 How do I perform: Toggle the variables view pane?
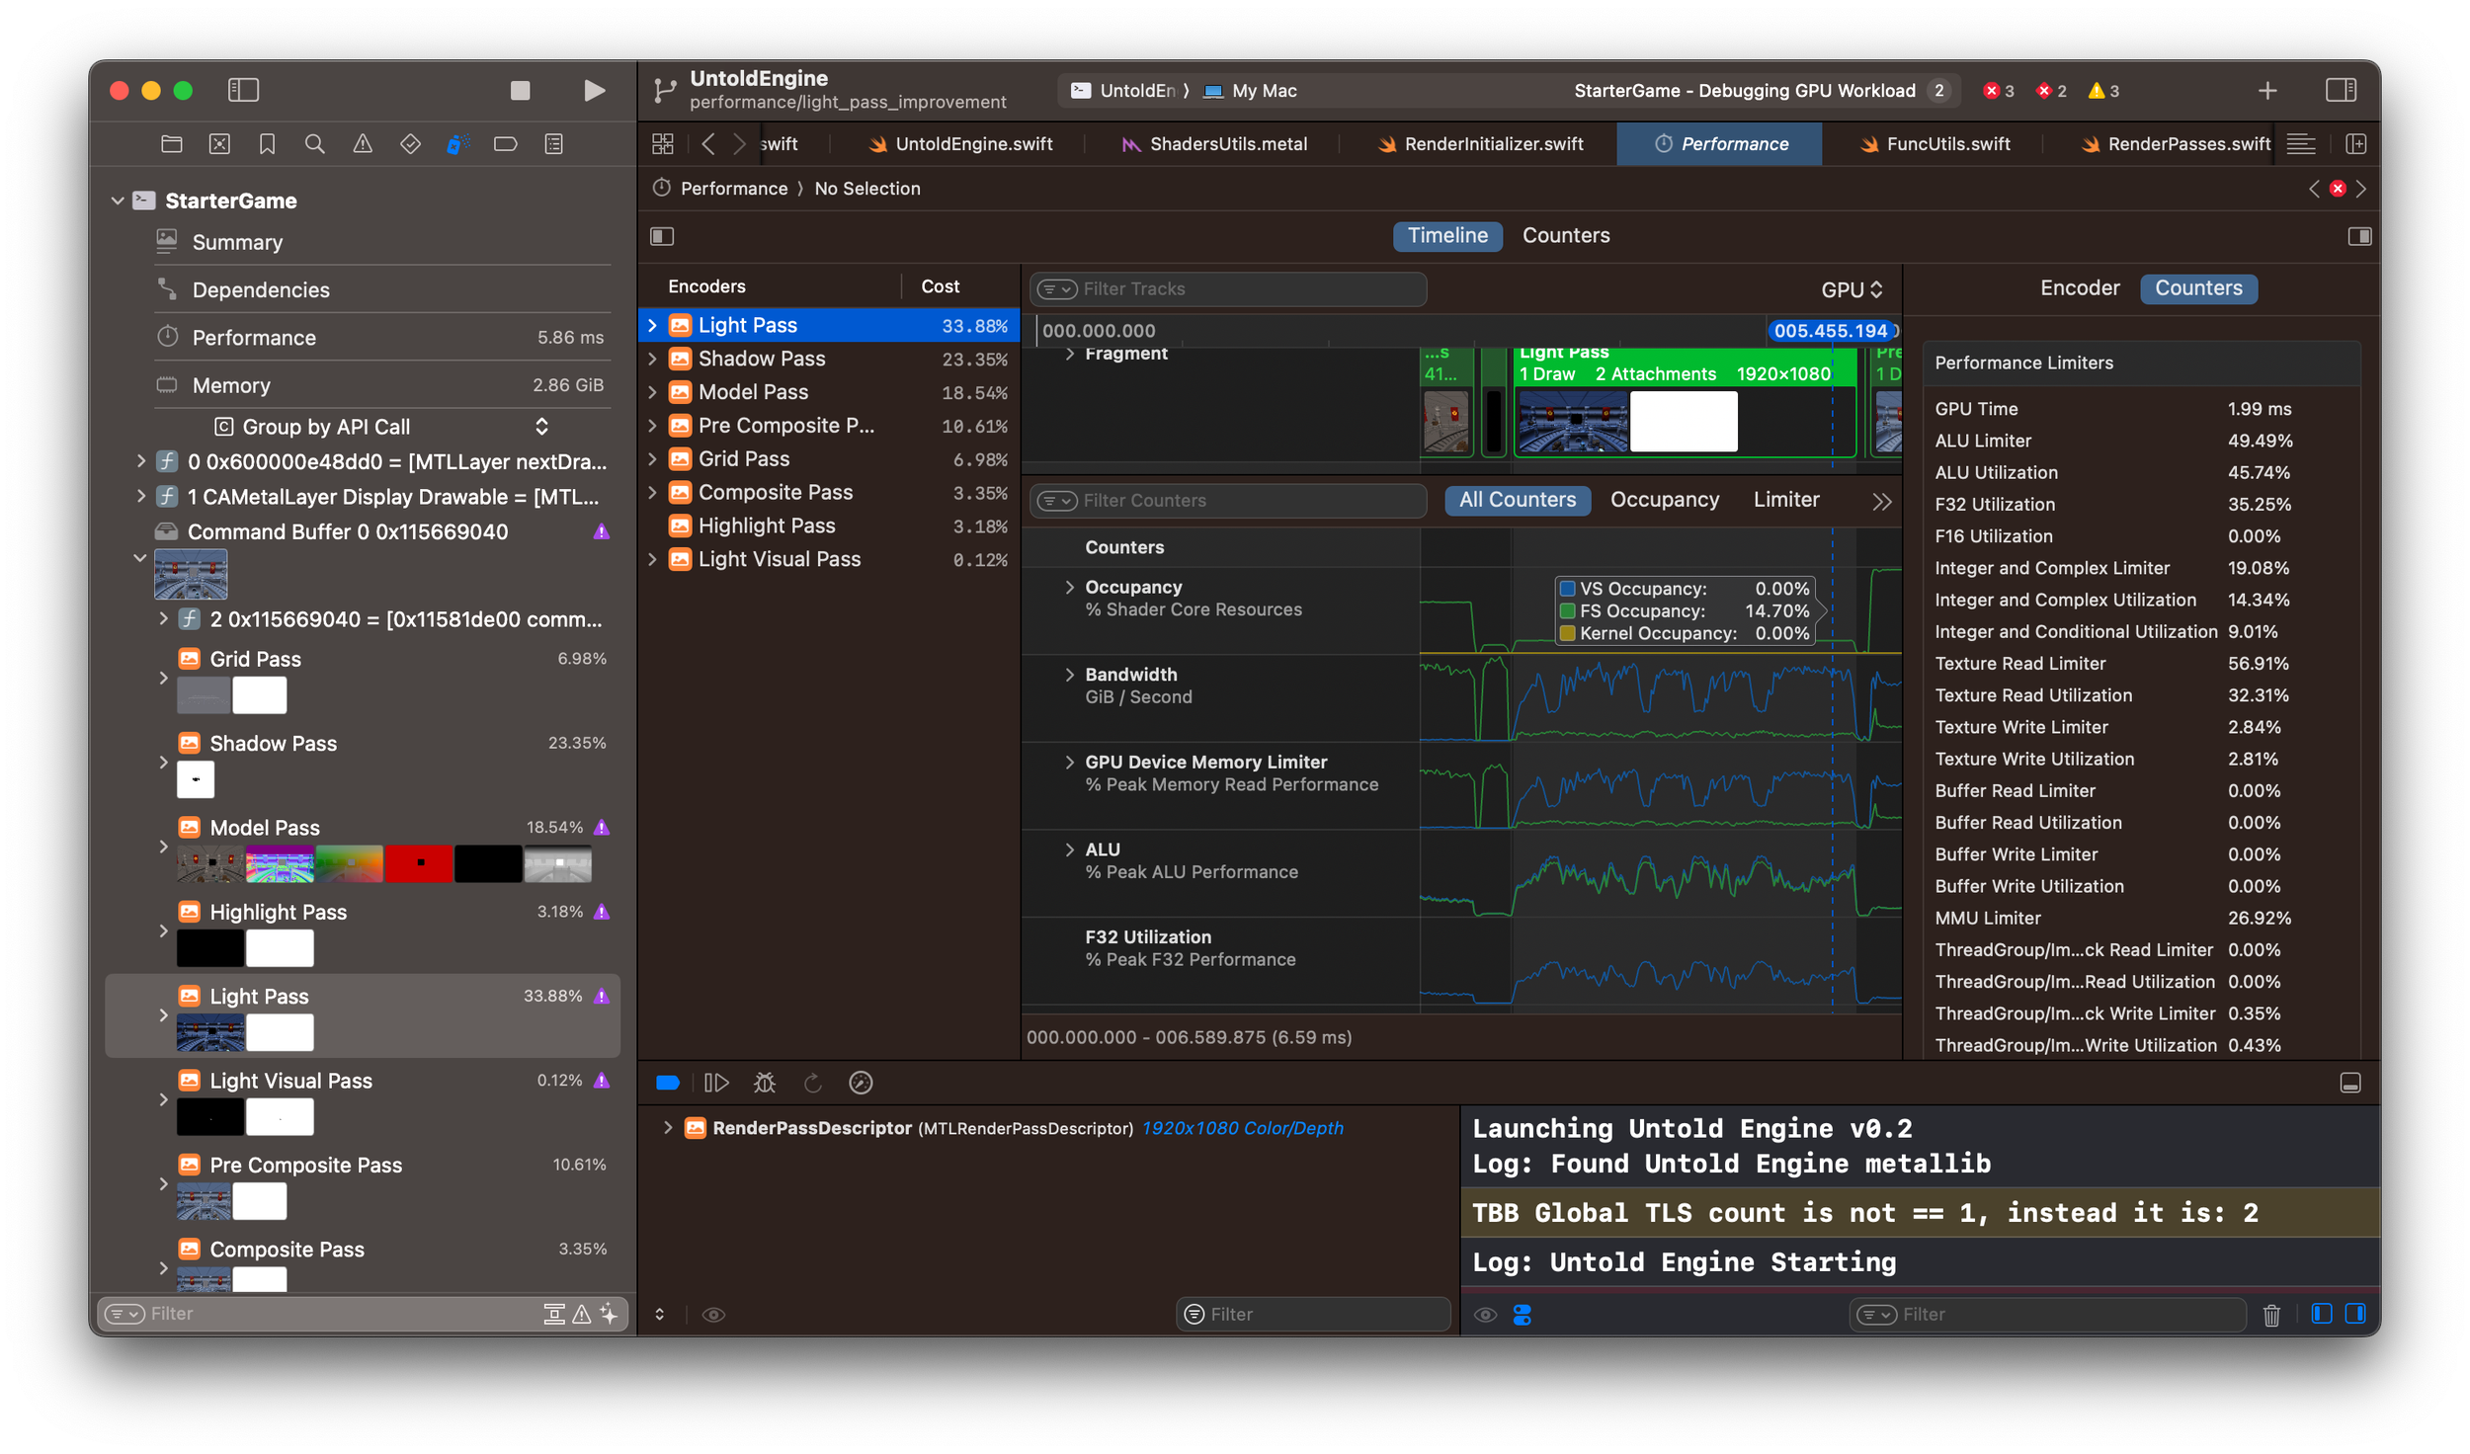(x=2322, y=1314)
